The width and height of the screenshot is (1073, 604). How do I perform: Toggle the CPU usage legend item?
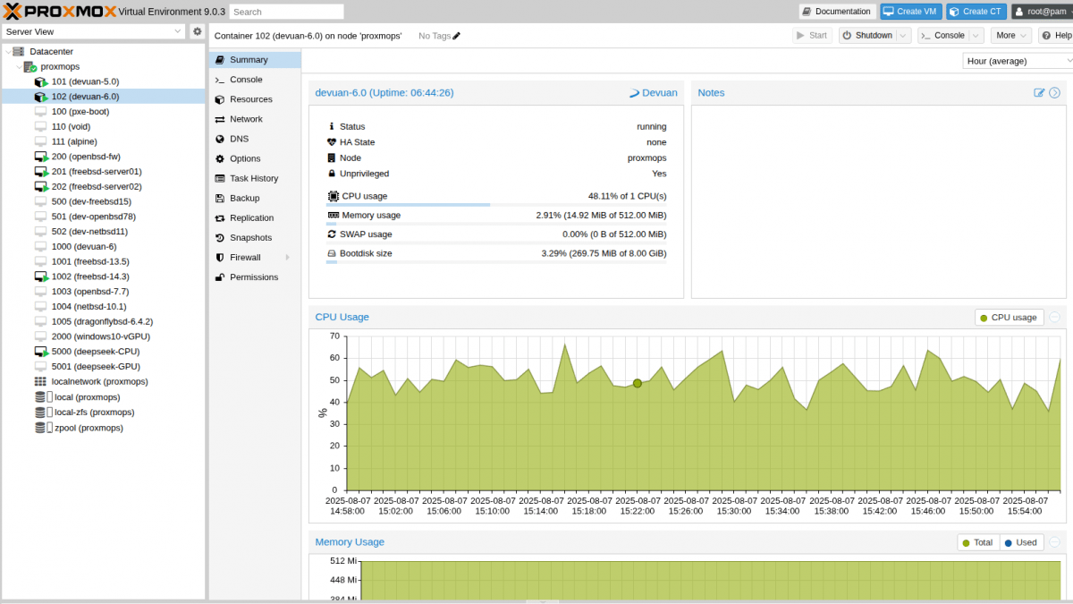click(1009, 317)
